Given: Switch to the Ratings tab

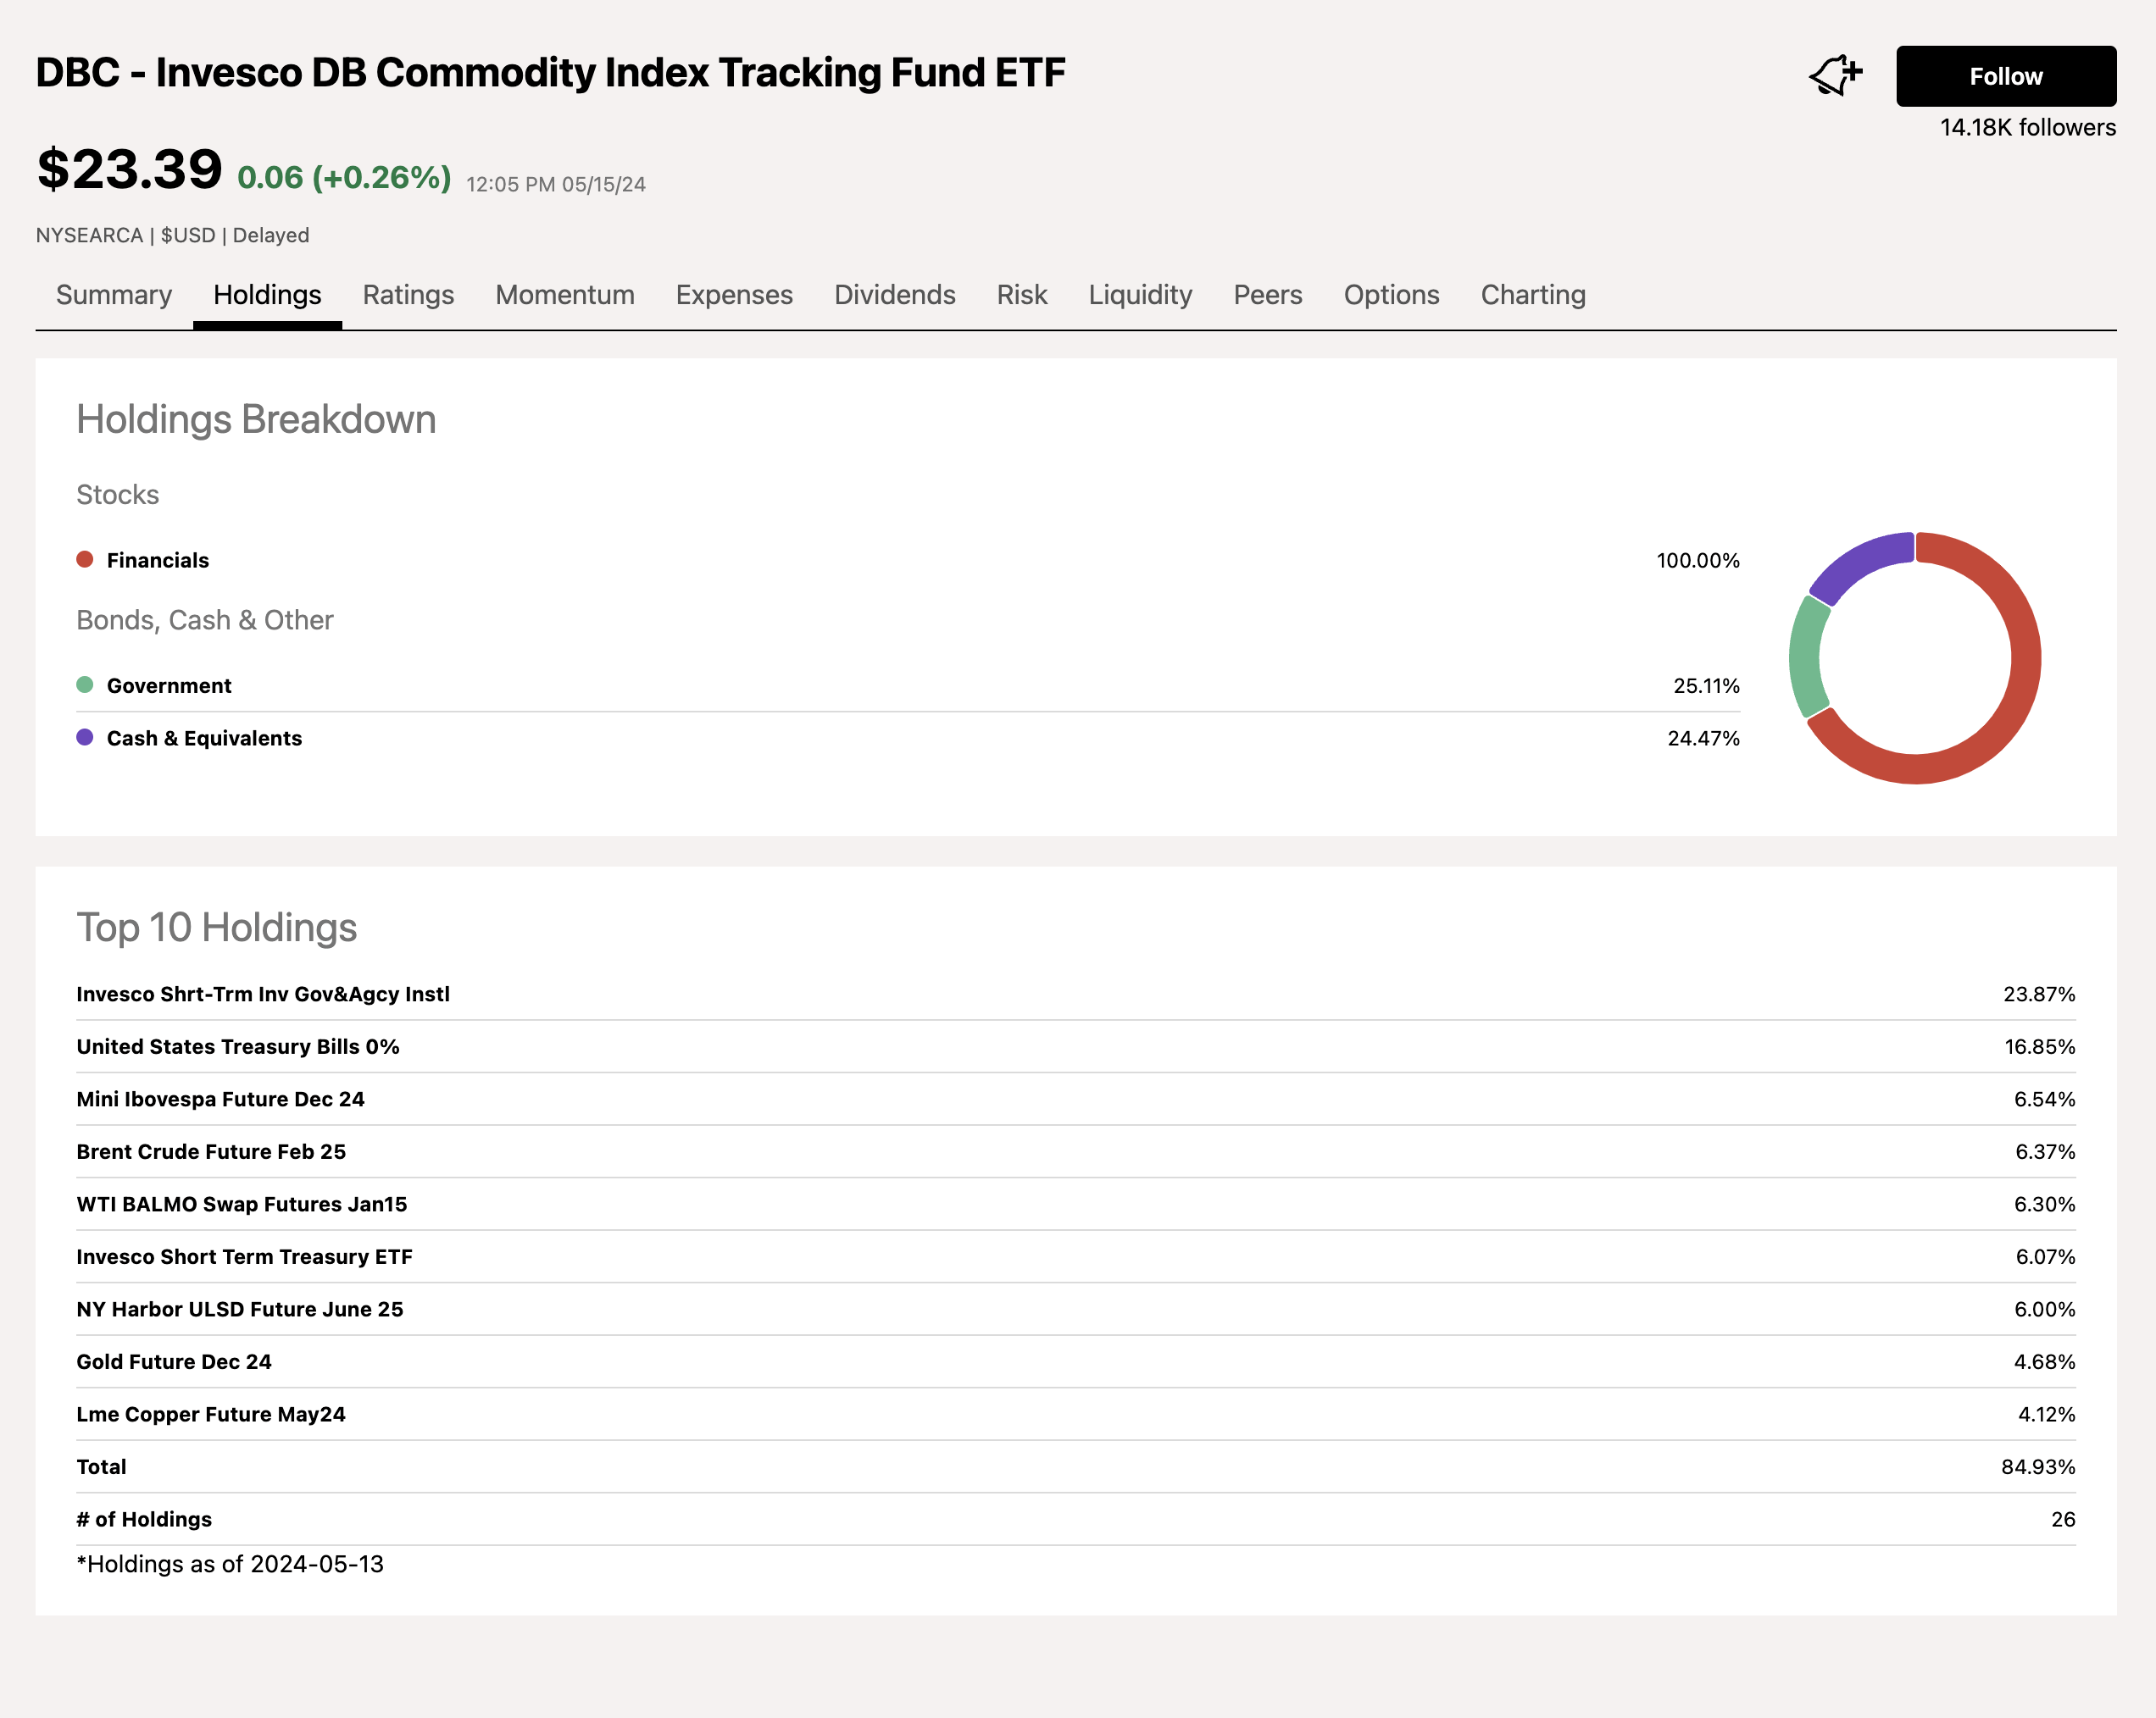Looking at the screenshot, I should (x=408, y=295).
